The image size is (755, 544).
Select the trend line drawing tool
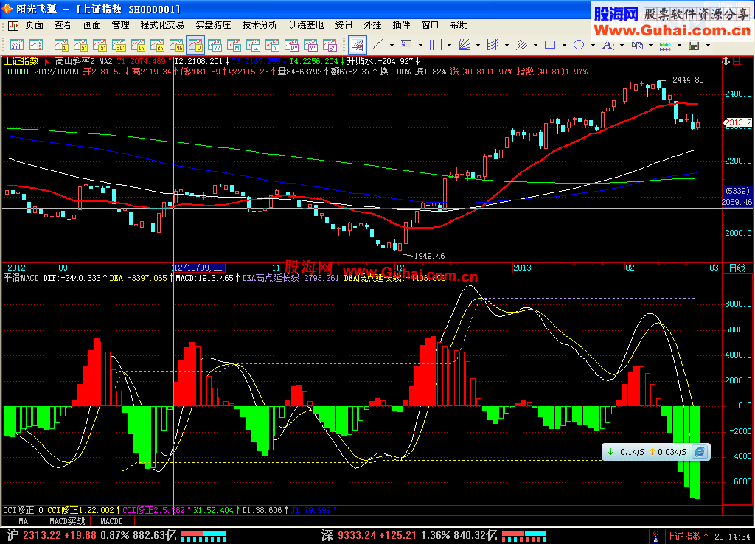pyautogui.click(x=378, y=45)
